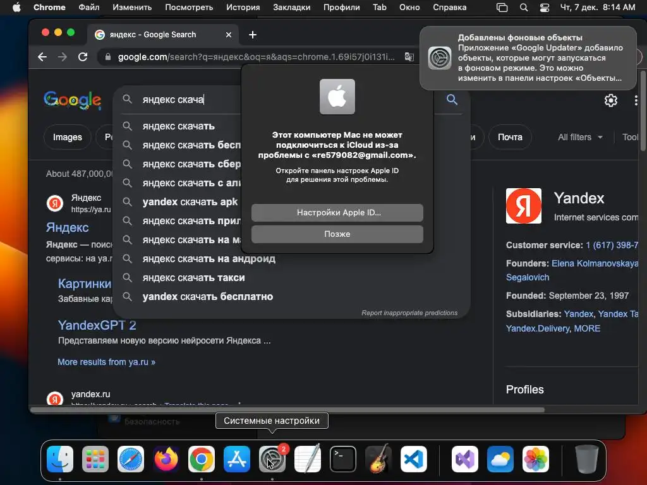Open a new Chrome tab
Image resolution: width=647 pixels, height=485 pixels.
pyautogui.click(x=253, y=35)
